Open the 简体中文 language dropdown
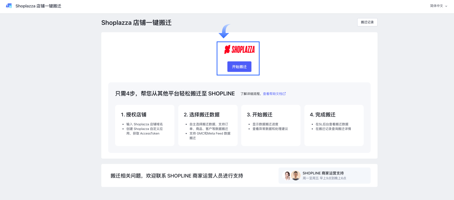The image size is (454, 200). [x=437, y=6]
